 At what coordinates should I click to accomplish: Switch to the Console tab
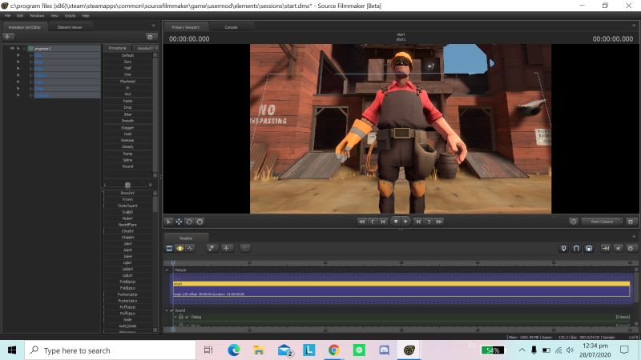(x=231, y=27)
